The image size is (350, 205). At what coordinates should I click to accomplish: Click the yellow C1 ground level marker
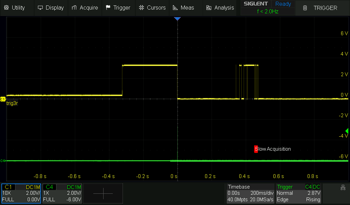pos(3,99)
